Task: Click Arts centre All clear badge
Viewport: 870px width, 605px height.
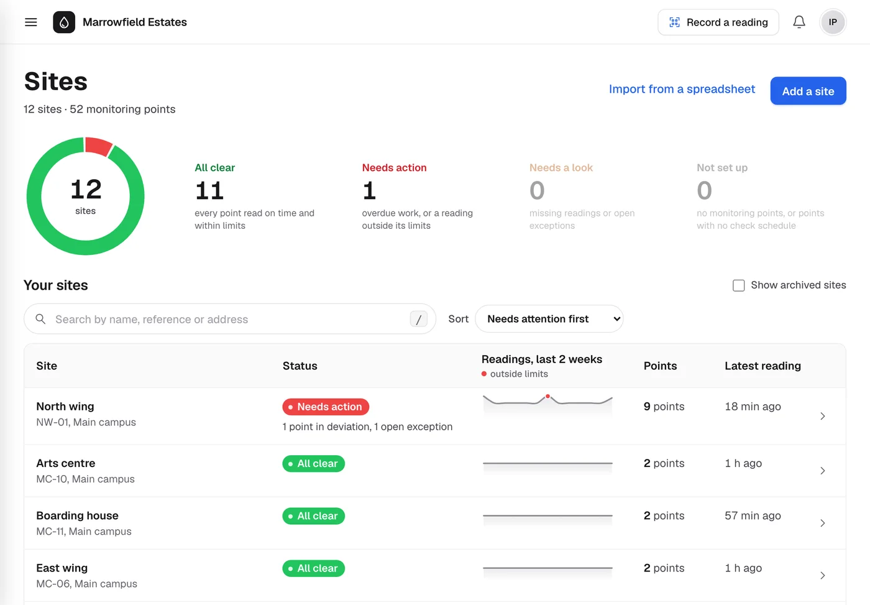Action: click(313, 464)
